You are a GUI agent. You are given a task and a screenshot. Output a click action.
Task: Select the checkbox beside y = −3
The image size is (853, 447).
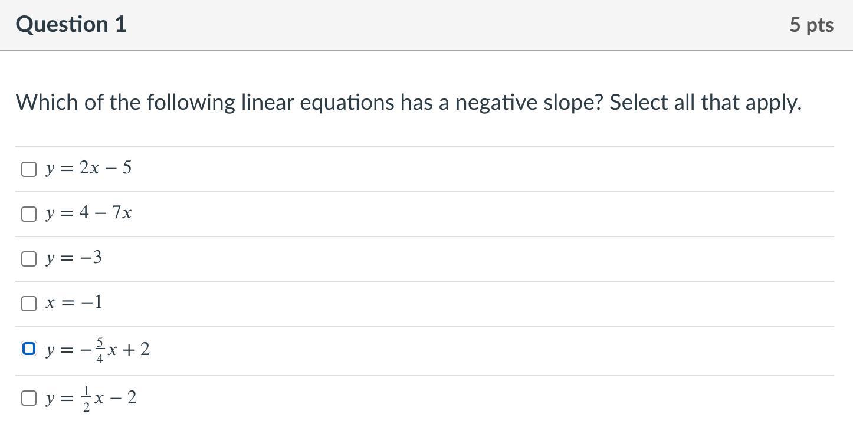point(28,259)
